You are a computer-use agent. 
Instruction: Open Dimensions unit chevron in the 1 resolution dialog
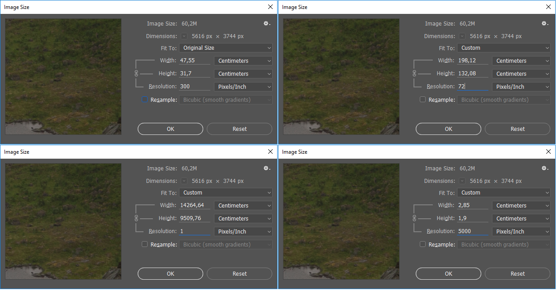pyautogui.click(x=184, y=181)
